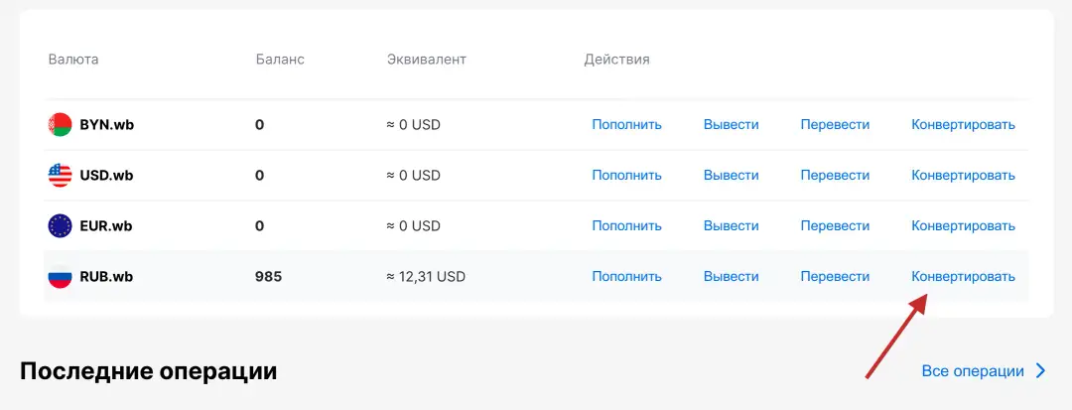Top up the EUR.wb wallet with Пополнить
This screenshot has width=1072, height=410.
626,226
